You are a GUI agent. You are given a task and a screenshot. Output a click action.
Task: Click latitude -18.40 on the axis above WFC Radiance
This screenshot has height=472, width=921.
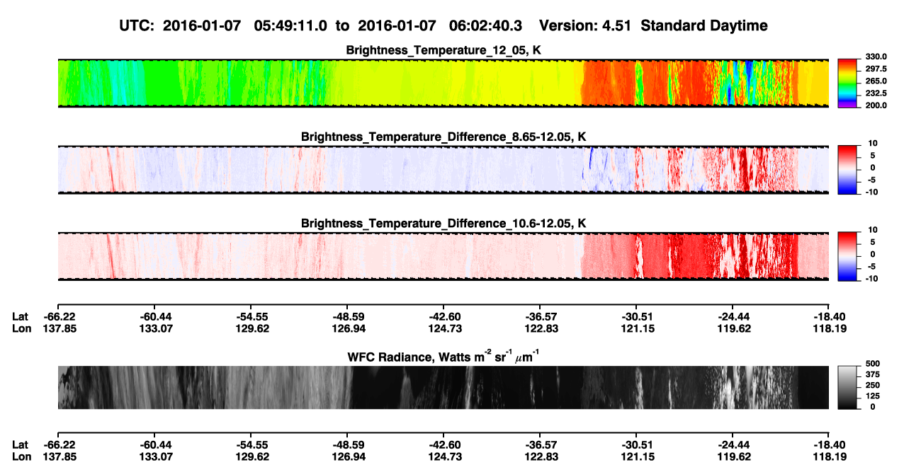coord(830,316)
